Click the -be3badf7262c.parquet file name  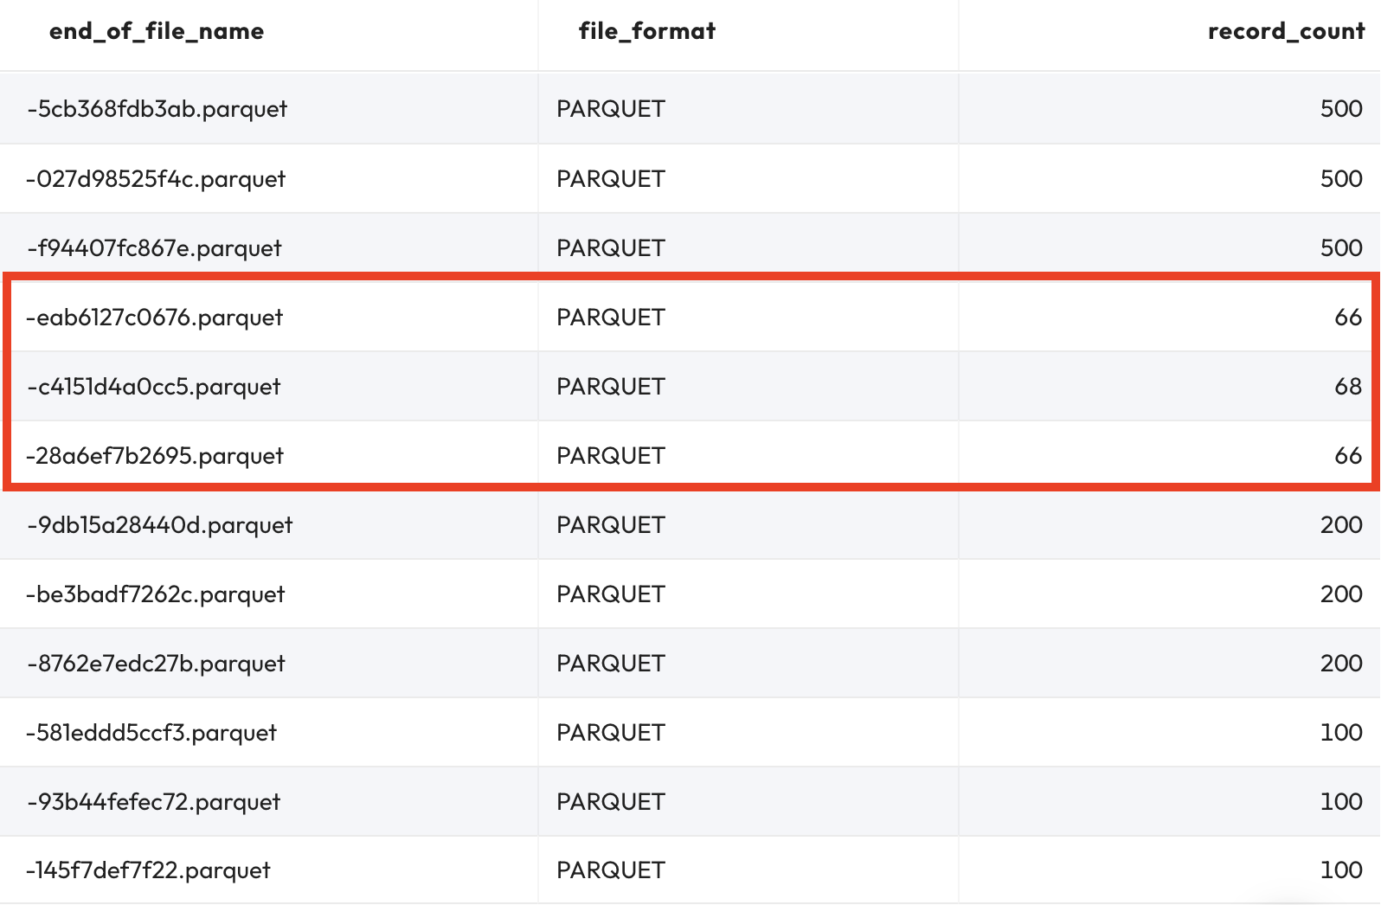point(156,594)
